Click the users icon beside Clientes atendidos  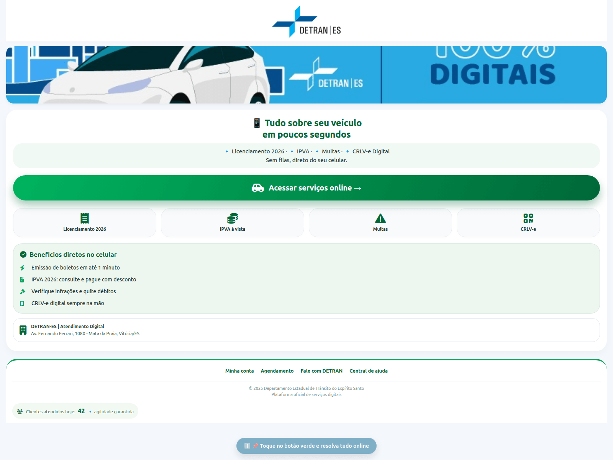coord(20,411)
